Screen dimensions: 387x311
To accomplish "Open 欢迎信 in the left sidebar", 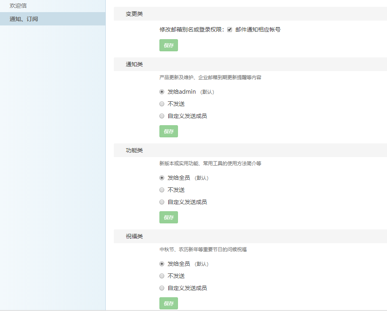I will tap(18, 6).
